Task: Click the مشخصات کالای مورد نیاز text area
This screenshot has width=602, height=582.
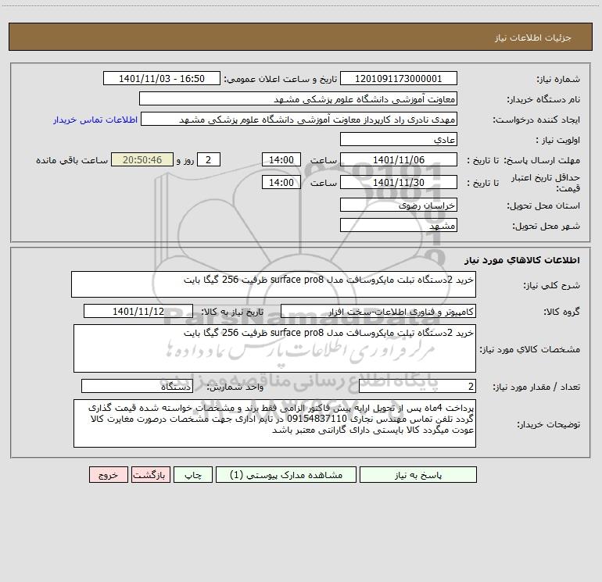Action: coord(274,348)
